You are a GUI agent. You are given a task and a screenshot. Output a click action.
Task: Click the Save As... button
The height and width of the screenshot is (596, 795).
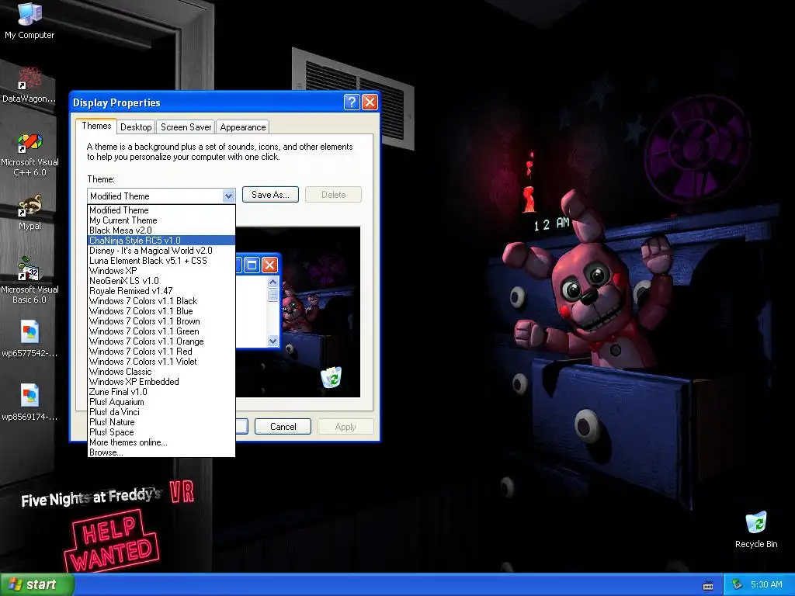[x=270, y=195]
